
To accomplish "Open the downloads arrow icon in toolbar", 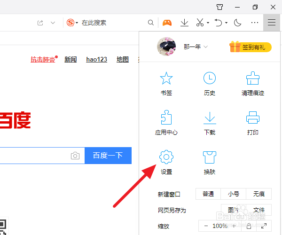I will [184, 23].
